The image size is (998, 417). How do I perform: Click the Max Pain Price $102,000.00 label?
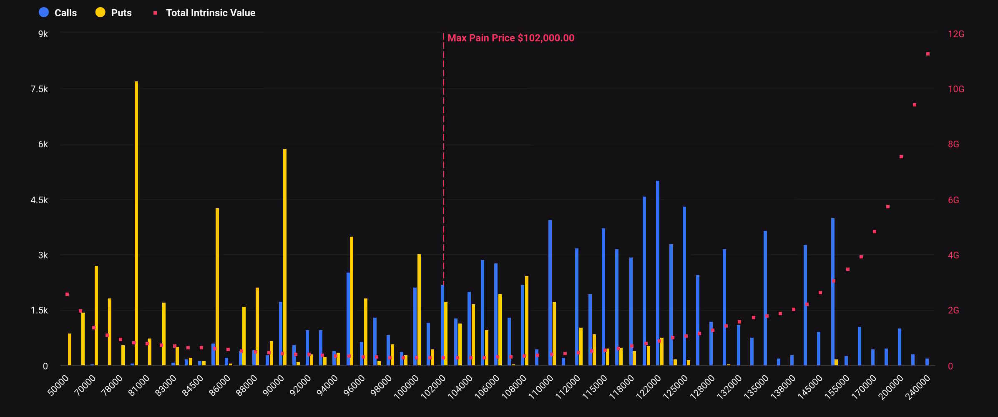point(510,38)
